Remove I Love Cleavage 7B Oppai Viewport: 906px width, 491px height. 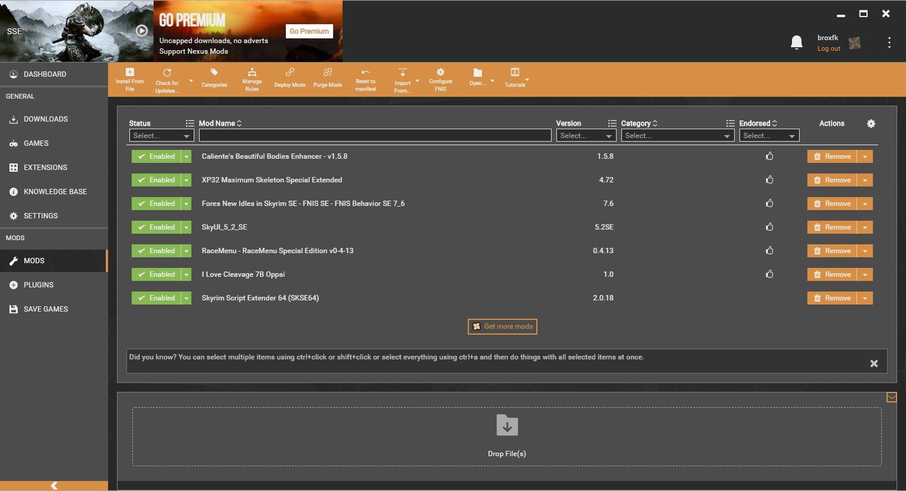832,274
